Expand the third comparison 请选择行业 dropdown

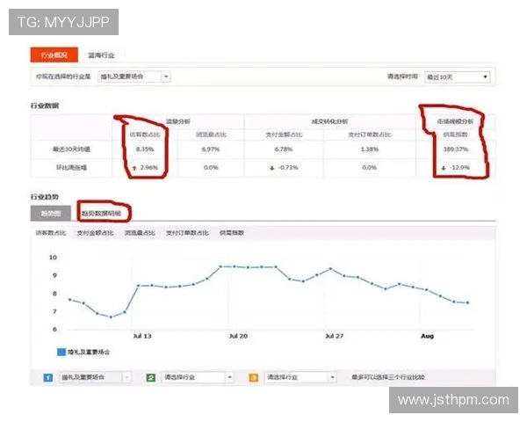300,376
